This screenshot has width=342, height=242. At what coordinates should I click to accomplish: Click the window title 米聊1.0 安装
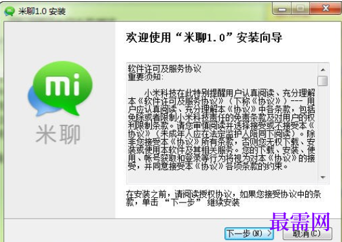(42, 11)
